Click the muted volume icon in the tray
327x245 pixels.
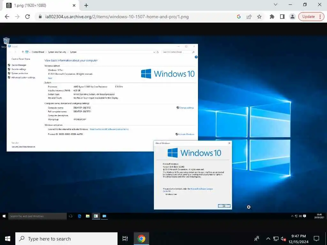pyautogui.click(x=283, y=239)
